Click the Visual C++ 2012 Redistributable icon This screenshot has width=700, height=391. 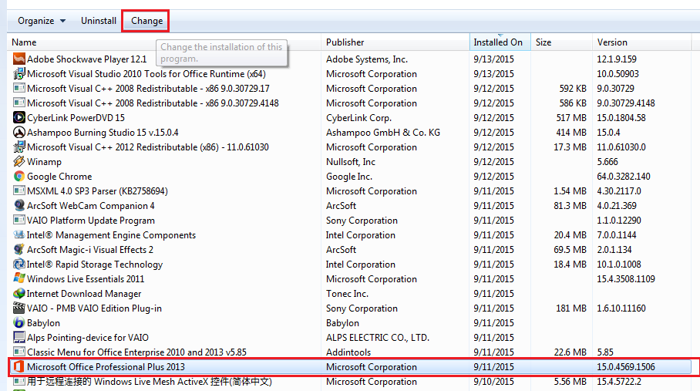click(19, 147)
